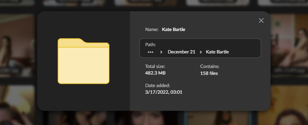Open the Kate Bartle path segment
308x125 pixels.
[217, 52]
